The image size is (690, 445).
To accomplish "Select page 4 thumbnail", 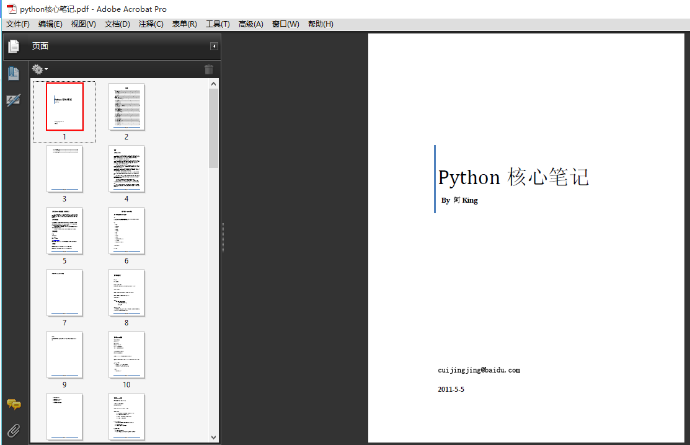I will point(126,169).
